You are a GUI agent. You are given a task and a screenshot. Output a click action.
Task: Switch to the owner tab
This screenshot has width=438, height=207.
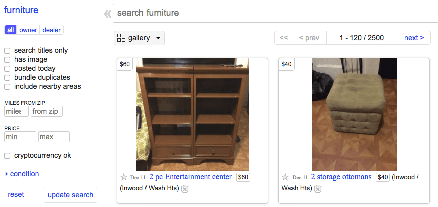28,30
